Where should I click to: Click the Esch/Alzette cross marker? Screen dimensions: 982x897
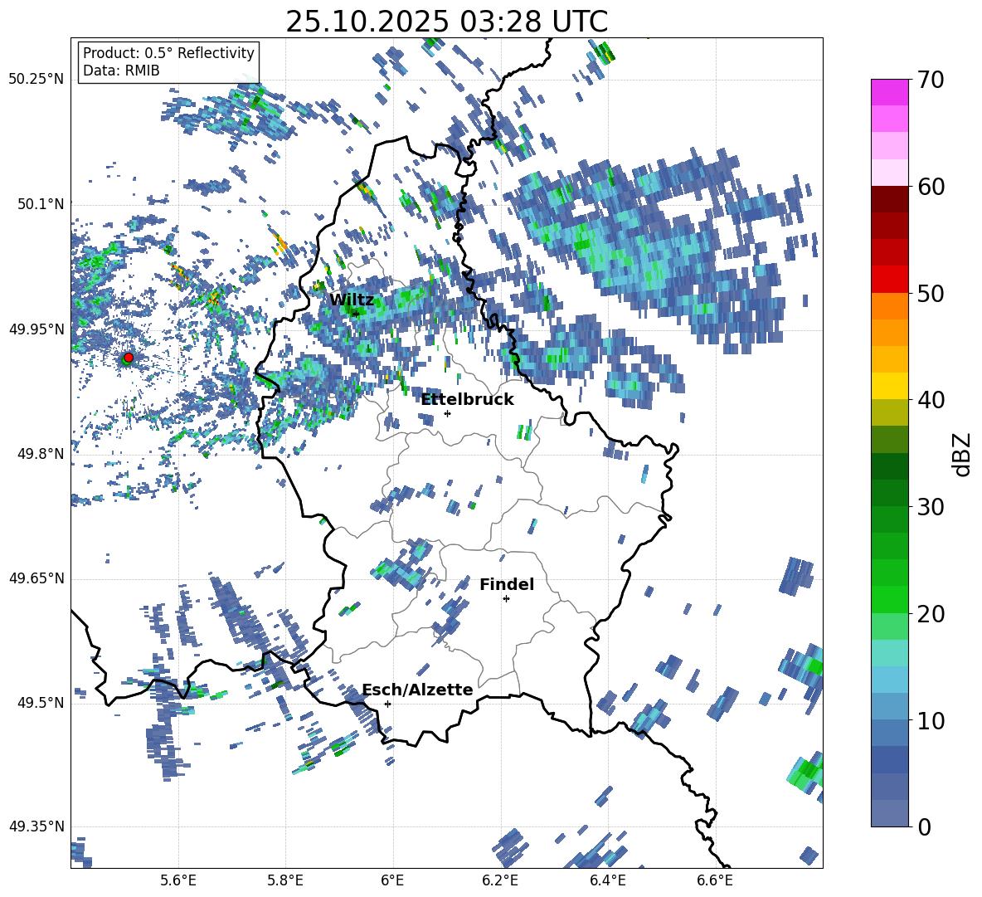coord(387,704)
